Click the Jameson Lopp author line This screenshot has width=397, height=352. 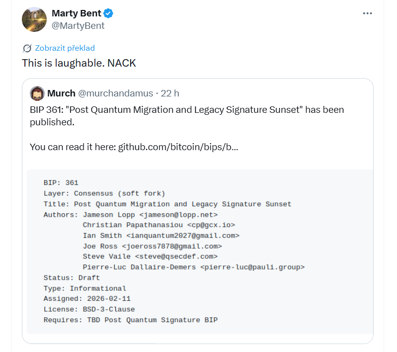[x=131, y=215]
